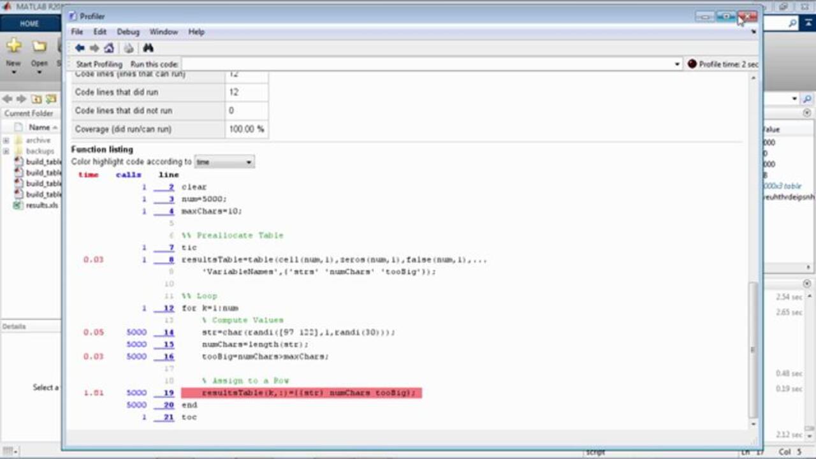This screenshot has height=459, width=816.
Task: Expand the Run this code history dropdown
Action: pyautogui.click(x=677, y=64)
